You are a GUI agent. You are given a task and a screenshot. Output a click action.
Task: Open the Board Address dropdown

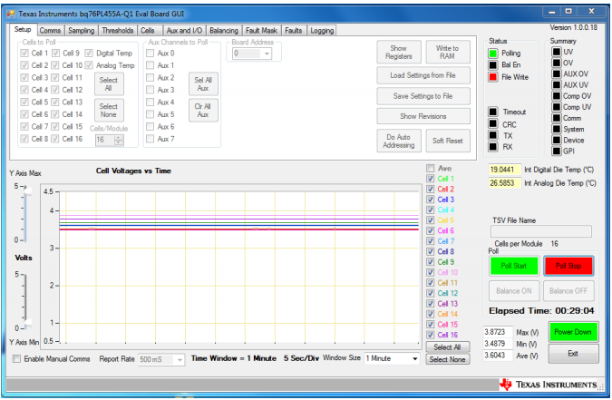267,54
